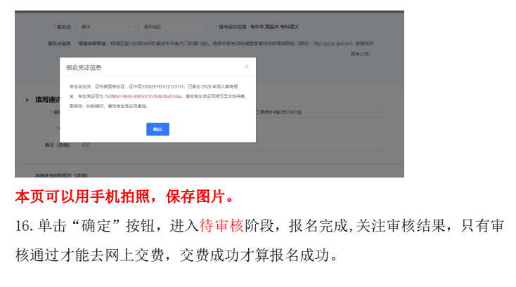This screenshot has width=516, height=287.
Task: Click the 报名点信息 label
Action: tap(59, 43)
